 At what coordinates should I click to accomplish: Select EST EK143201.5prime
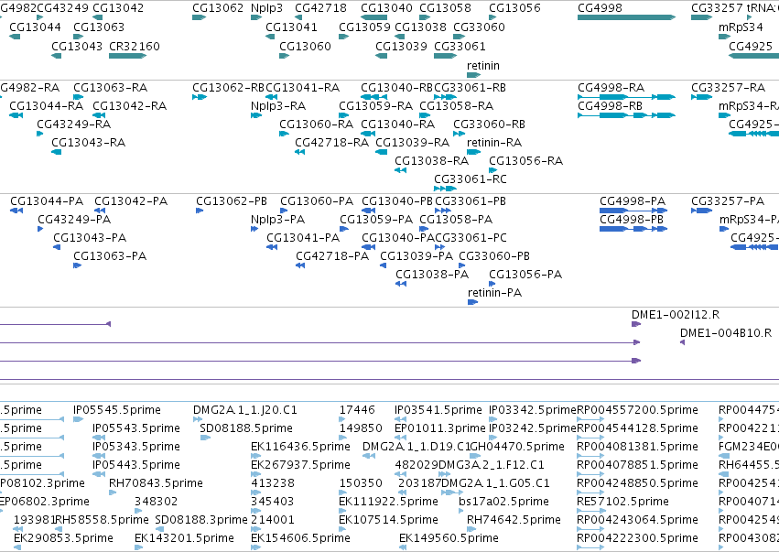pyautogui.click(x=184, y=538)
